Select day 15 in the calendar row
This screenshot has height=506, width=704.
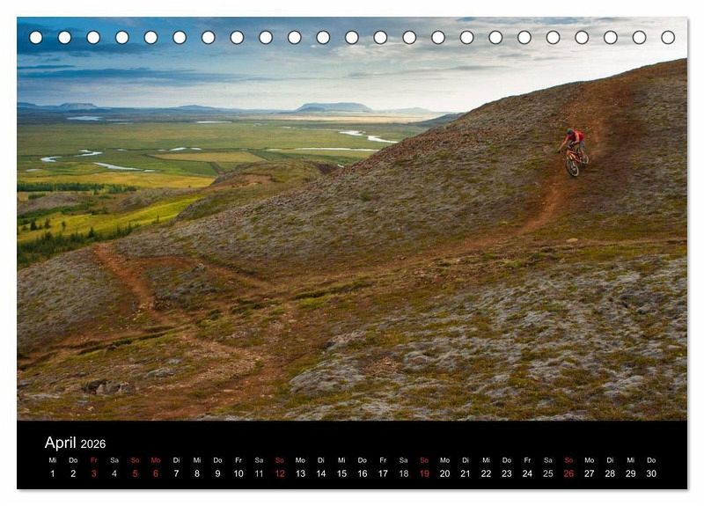coord(341,473)
